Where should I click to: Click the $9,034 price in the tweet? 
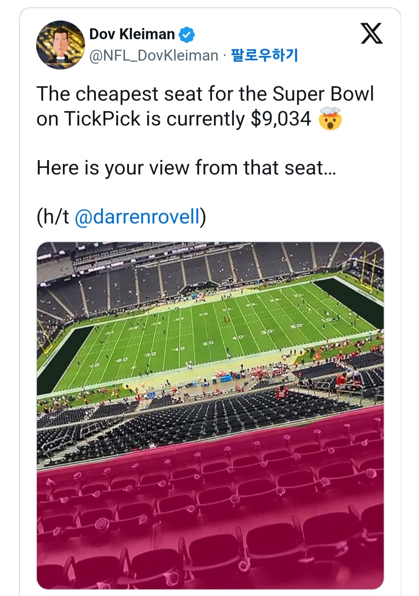point(281,119)
